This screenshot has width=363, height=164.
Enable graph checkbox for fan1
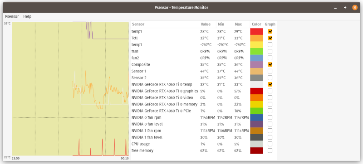(270, 51)
